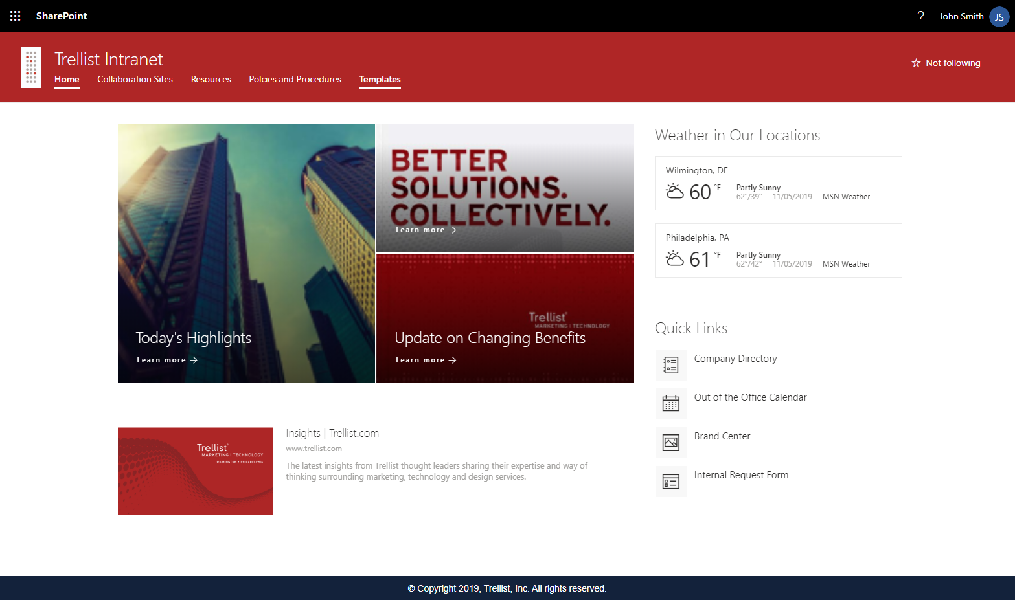Open the Today's Highlights skyscraper tile
This screenshot has width=1015, height=600.
(x=246, y=253)
